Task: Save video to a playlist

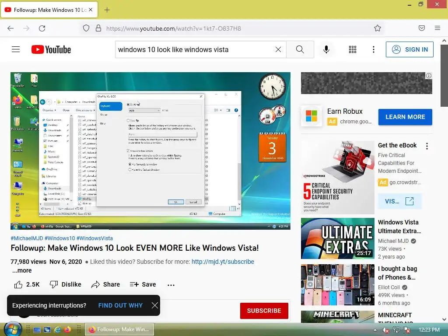Action: coord(143,284)
